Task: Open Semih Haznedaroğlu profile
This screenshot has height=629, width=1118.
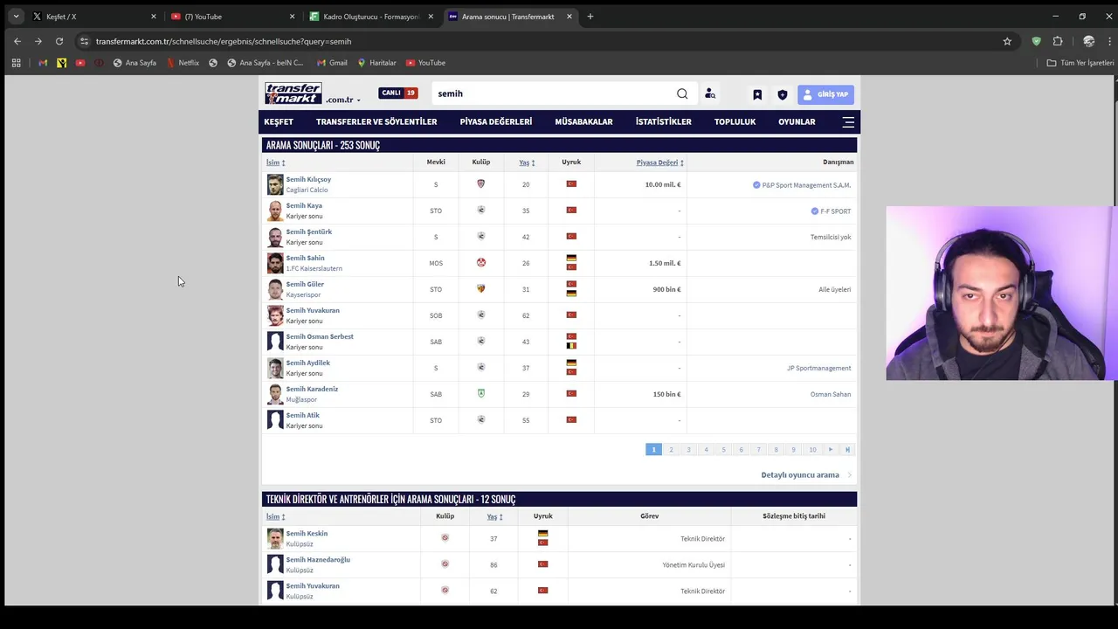Action: [318, 560]
